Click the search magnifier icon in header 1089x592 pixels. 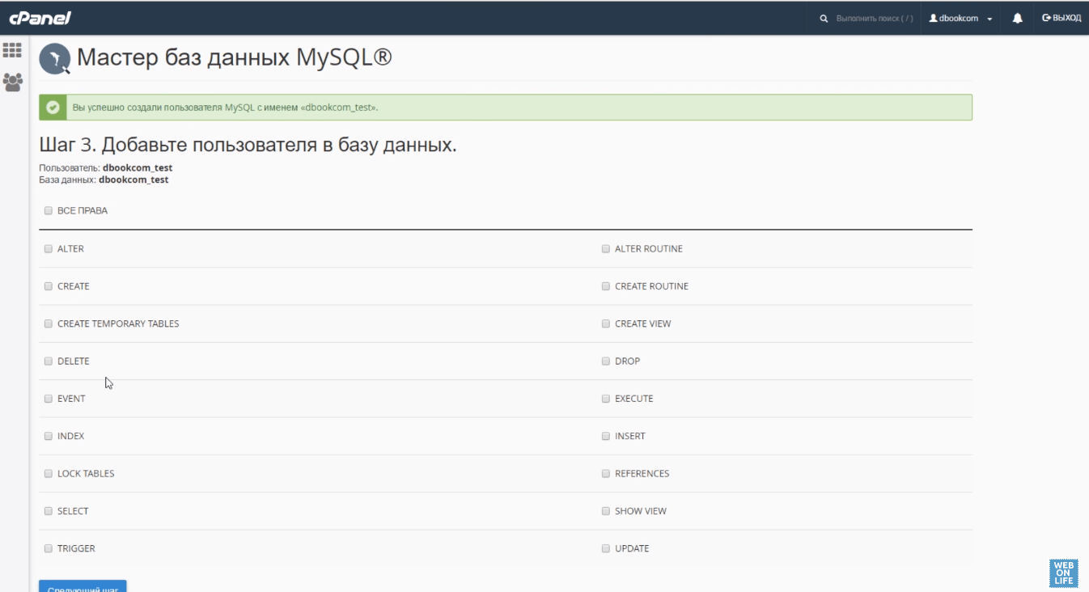click(824, 18)
